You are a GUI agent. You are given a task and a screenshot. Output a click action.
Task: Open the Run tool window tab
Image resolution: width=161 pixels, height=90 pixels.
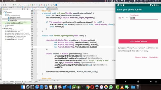[x=36, y=82]
